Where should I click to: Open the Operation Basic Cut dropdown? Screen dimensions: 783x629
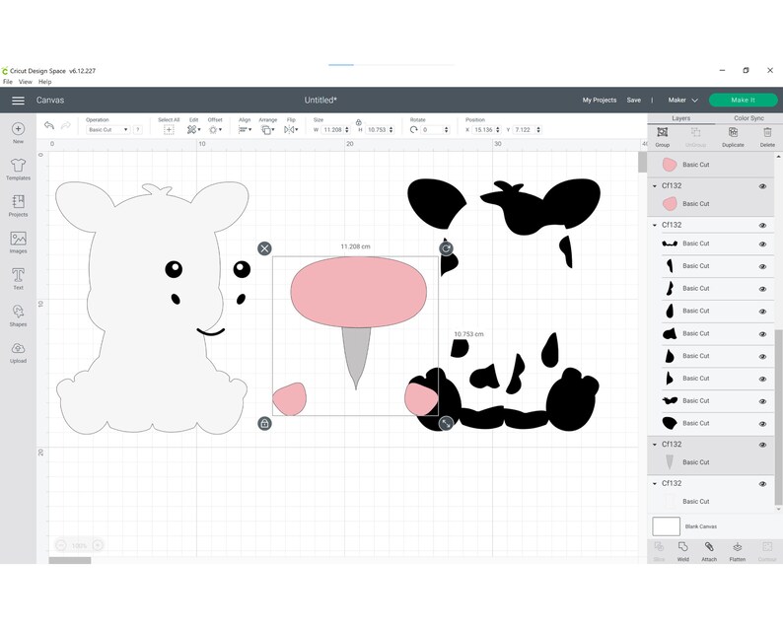107,130
